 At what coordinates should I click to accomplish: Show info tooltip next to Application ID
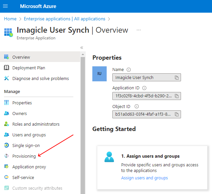(144, 88)
